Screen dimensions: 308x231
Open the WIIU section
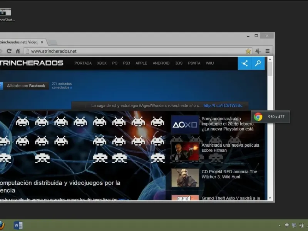tap(210, 63)
